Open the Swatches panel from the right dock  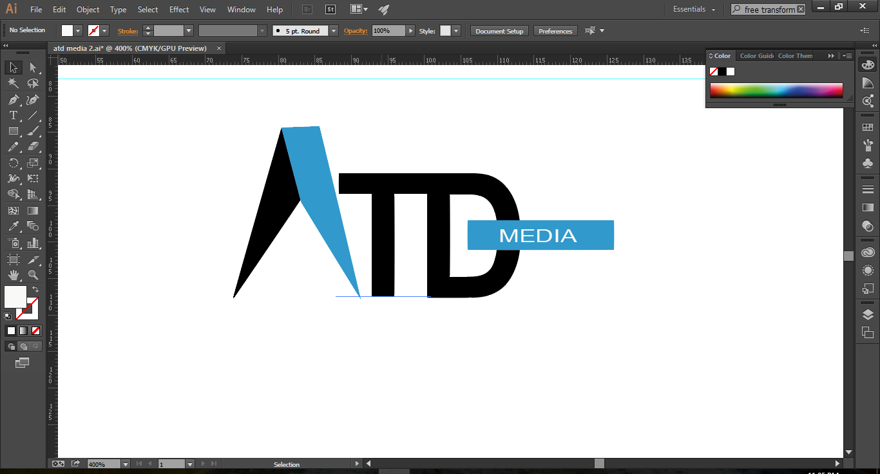coord(868,127)
